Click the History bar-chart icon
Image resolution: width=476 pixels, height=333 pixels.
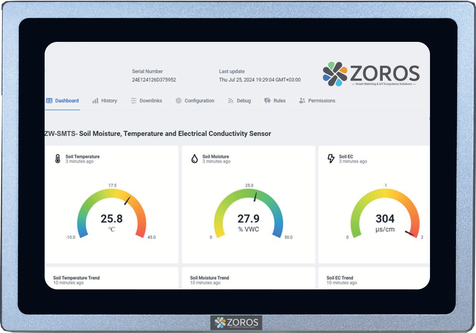95,100
